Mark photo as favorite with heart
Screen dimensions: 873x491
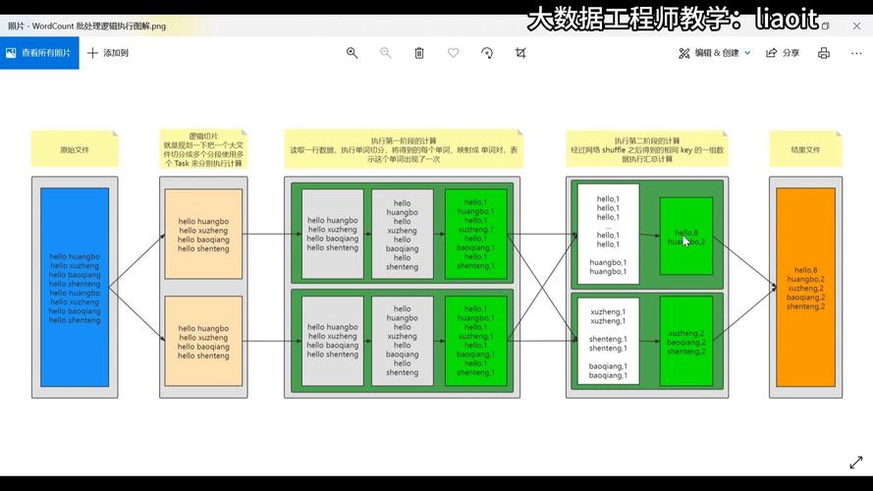pos(454,53)
